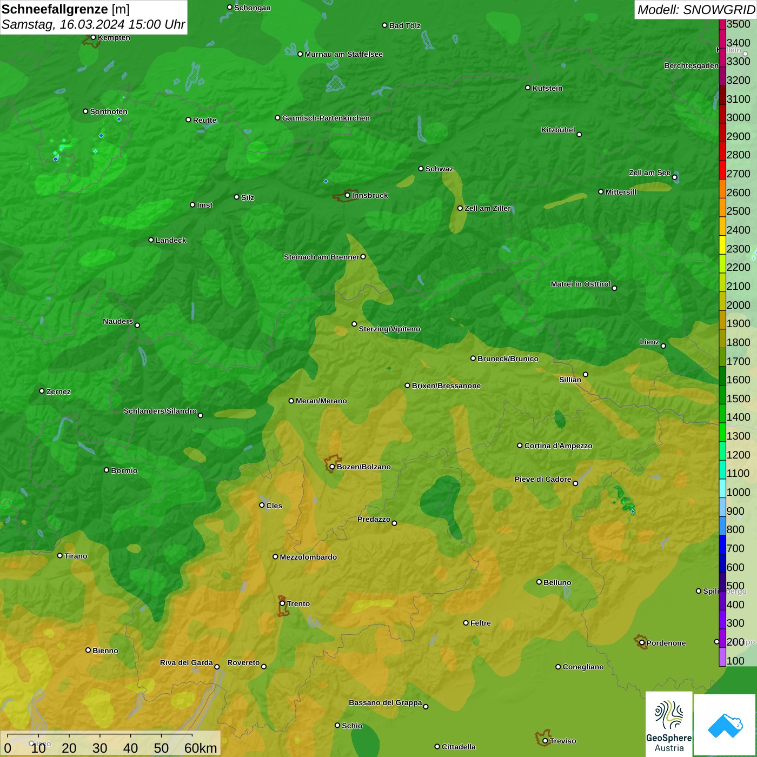Click the "Pordenone" map label

[x=666, y=643]
